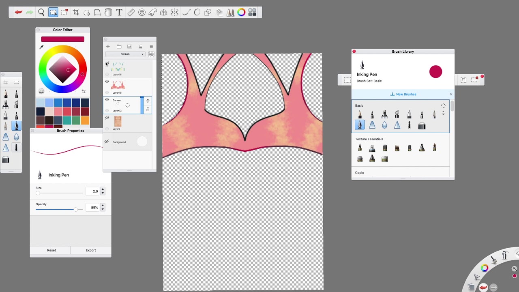Screen dimensions: 519x292
Task: Select the Quick Transform tool
Action: (x=87, y=13)
